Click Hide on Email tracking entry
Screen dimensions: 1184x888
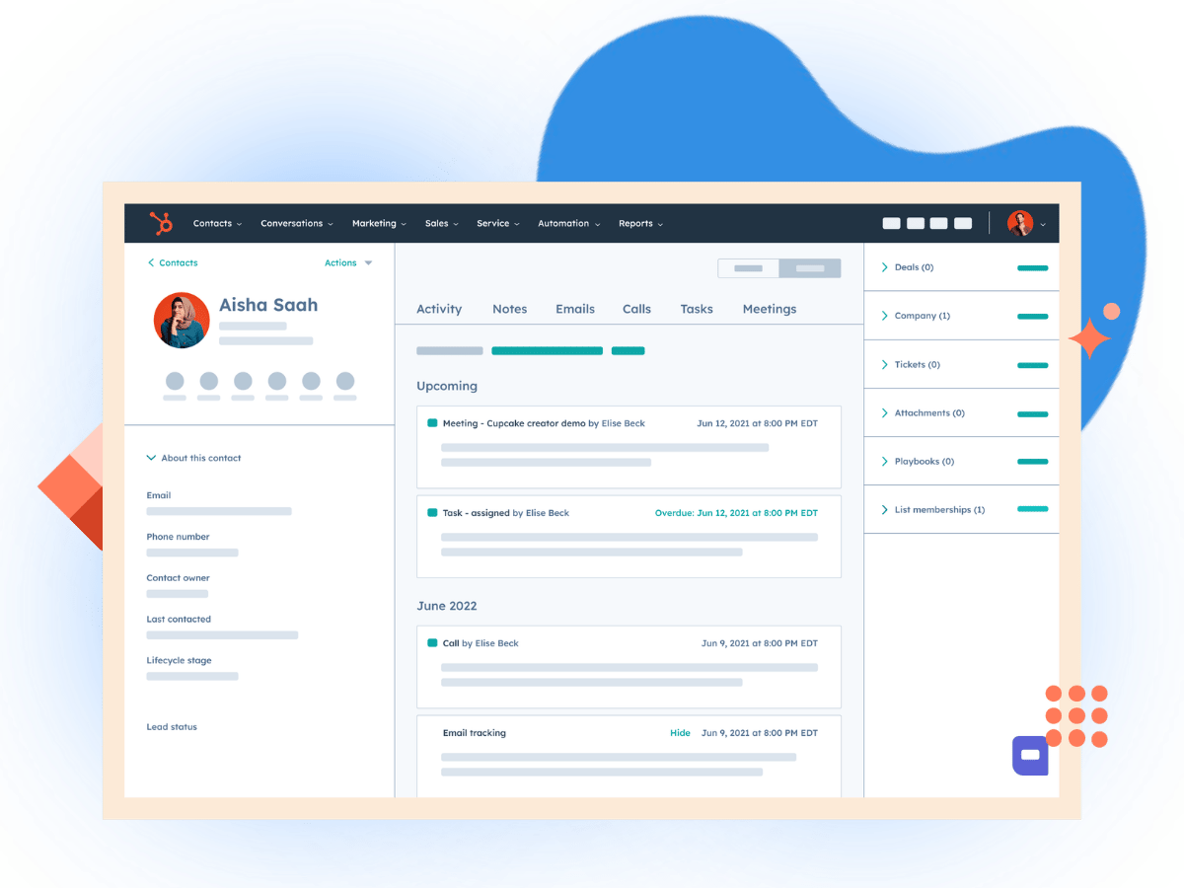point(680,733)
